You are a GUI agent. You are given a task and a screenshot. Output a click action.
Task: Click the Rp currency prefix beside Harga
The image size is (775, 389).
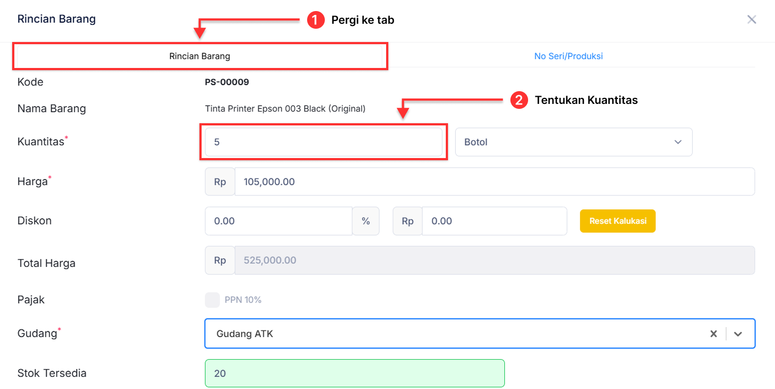(x=219, y=181)
